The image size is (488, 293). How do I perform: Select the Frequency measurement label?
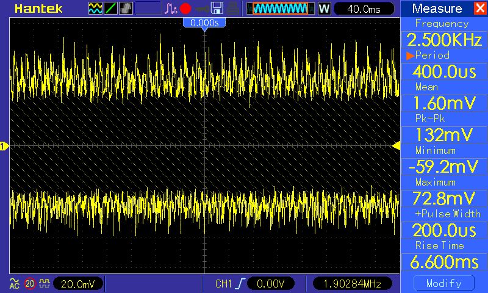(442, 23)
